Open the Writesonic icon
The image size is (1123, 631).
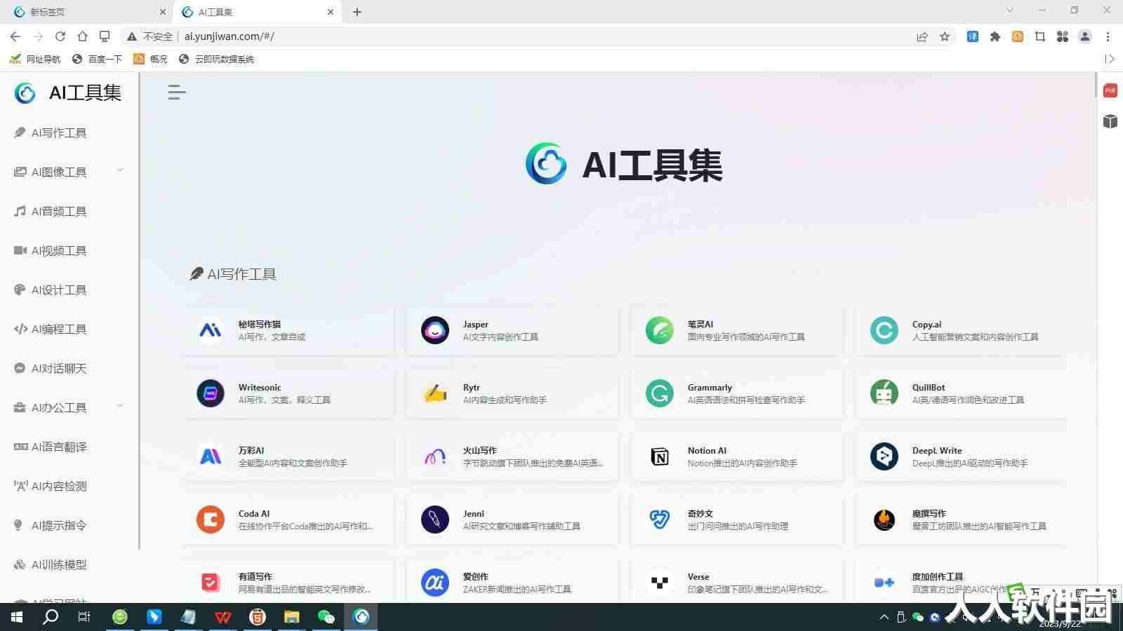point(211,393)
